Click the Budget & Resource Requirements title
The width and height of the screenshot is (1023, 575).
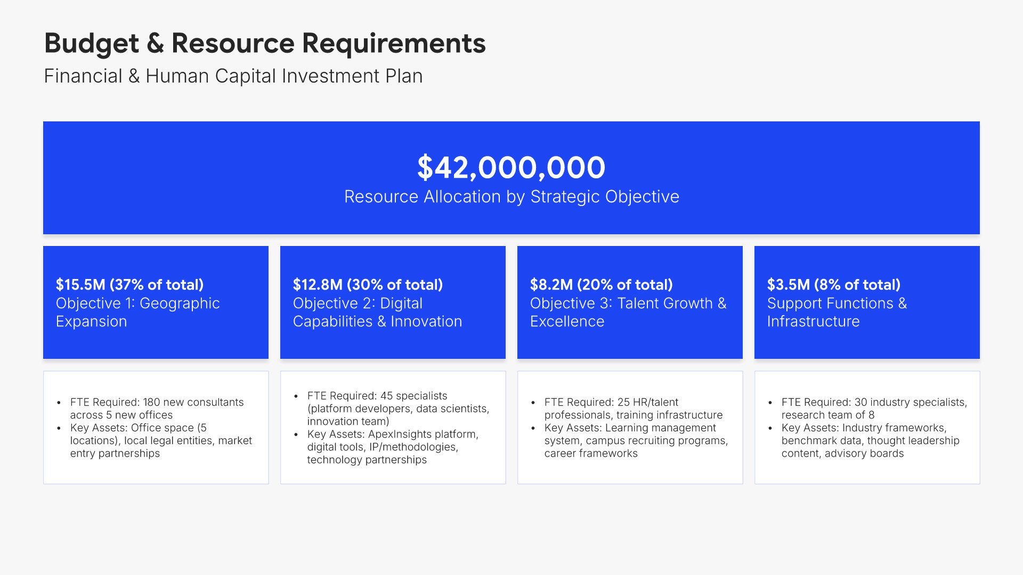265,43
